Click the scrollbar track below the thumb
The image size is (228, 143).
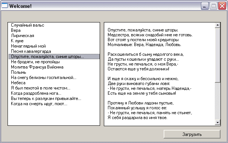click(x=217, y=101)
